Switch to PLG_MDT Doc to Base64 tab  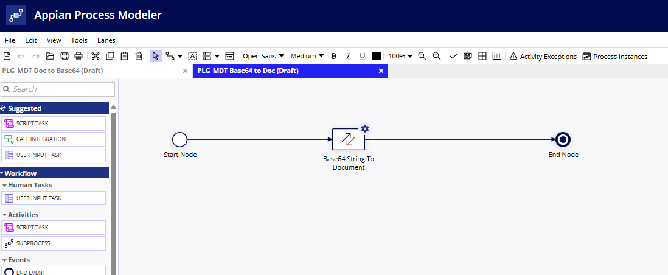pos(52,71)
